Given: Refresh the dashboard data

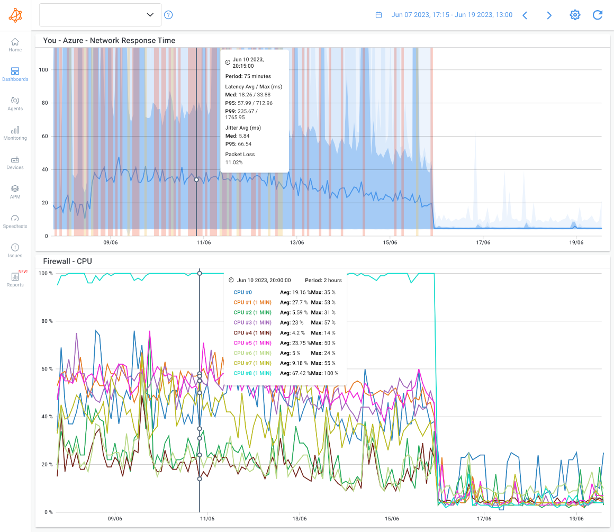Looking at the screenshot, I should click(598, 15).
